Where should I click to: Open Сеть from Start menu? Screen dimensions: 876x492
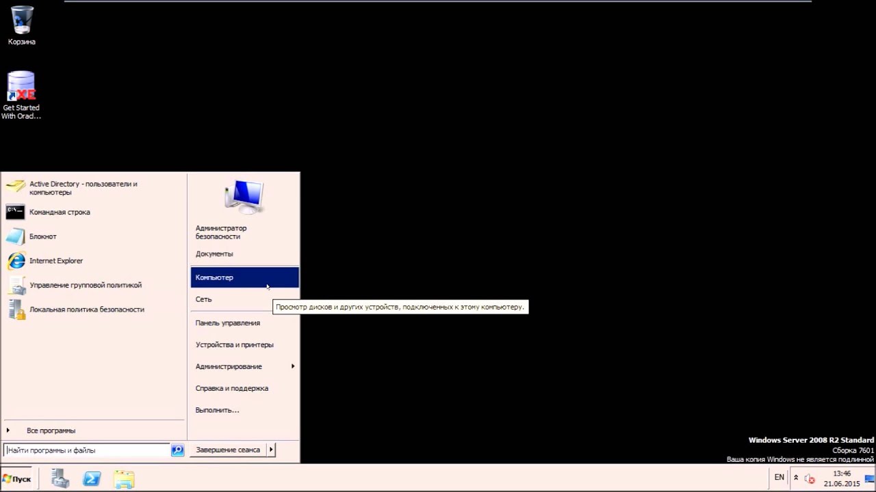click(203, 299)
